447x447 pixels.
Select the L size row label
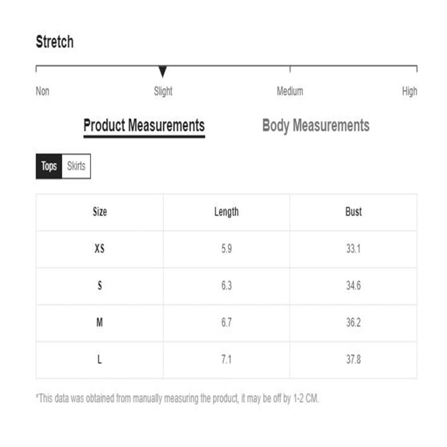click(100, 360)
